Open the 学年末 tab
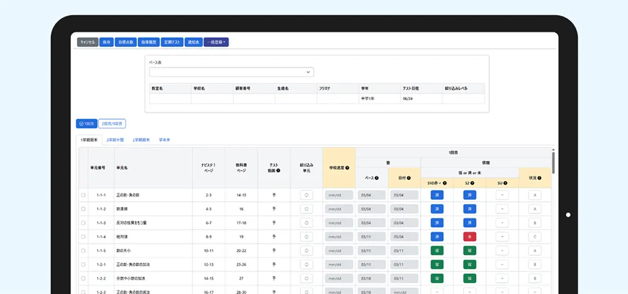 click(x=165, y=140)
